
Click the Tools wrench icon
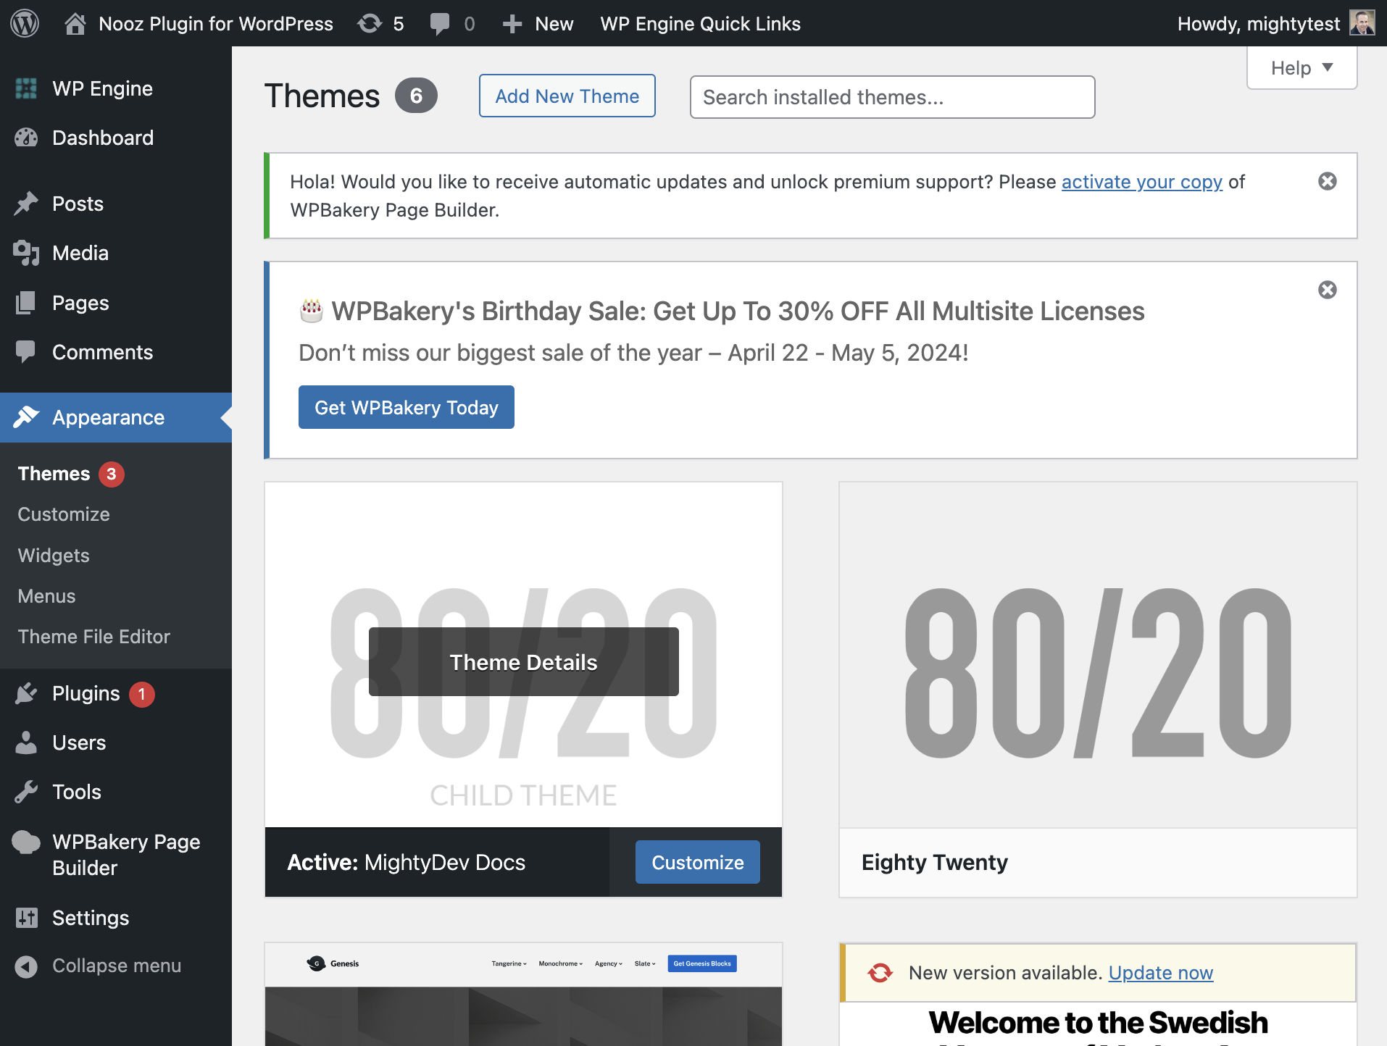[x=26, y=792]
